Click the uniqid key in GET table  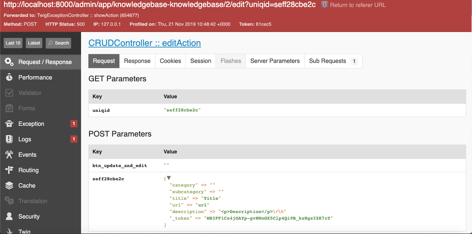(x=101, y=110)
